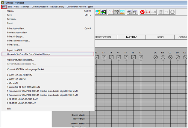Open recent file 81-EM01 +04 25.06.2015-1.vf2
Image resolution: width=188 pixels, height=128 pixels.
pos(48,99)
